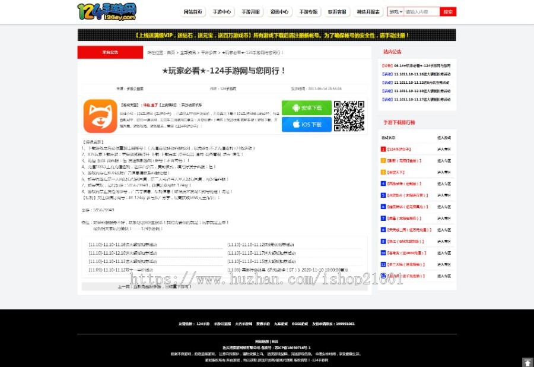
Task: Click 进入专区 for rank 6 game
Action: click(444, 207)
